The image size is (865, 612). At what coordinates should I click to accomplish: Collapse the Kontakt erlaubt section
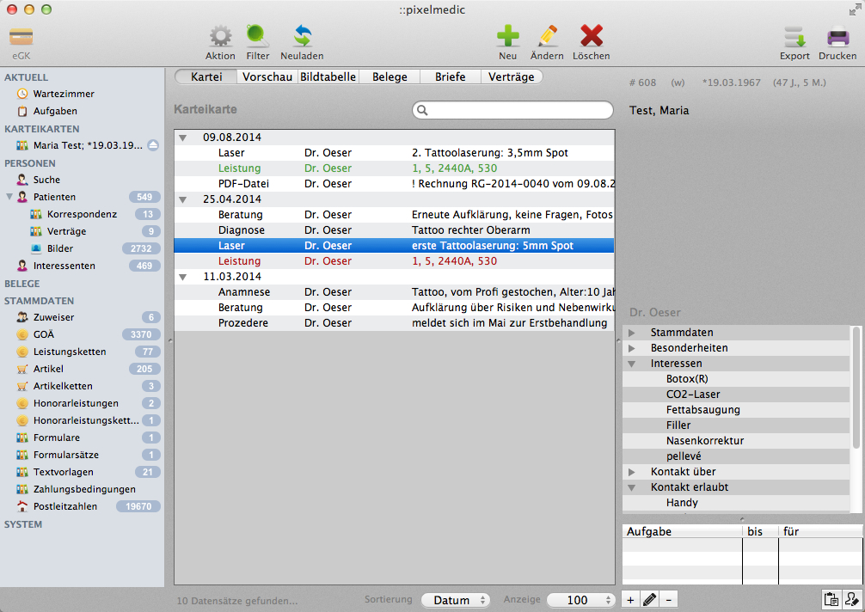point(632,487)
